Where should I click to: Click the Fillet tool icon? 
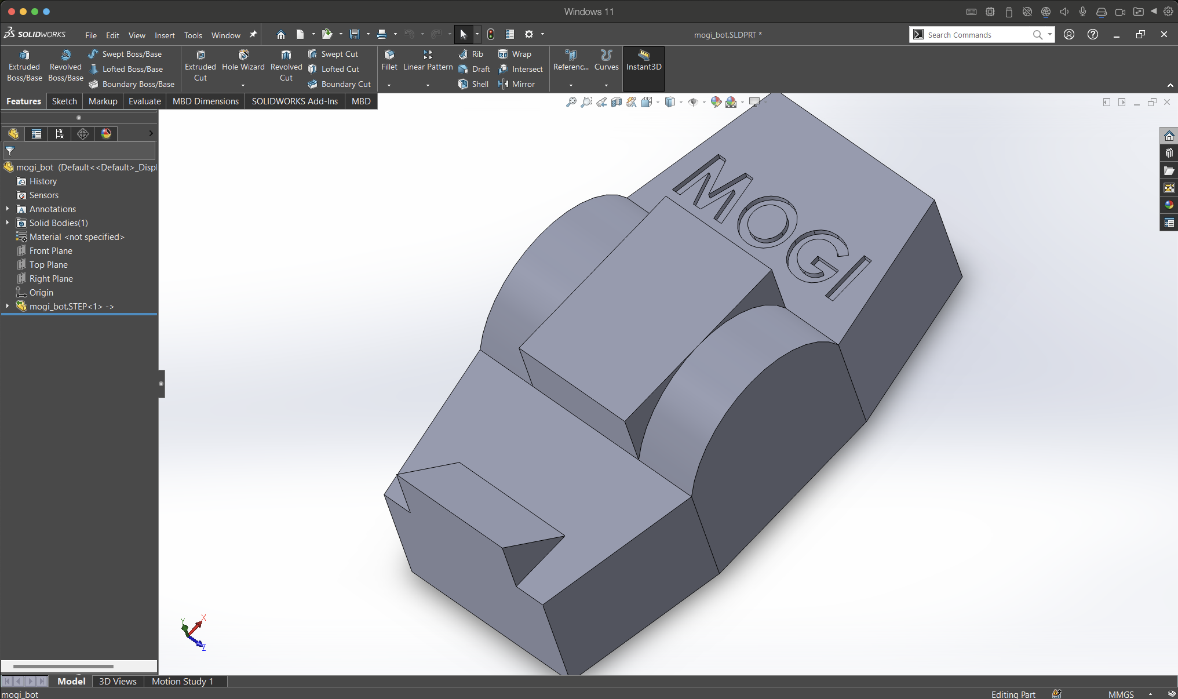tap(389, 54)
